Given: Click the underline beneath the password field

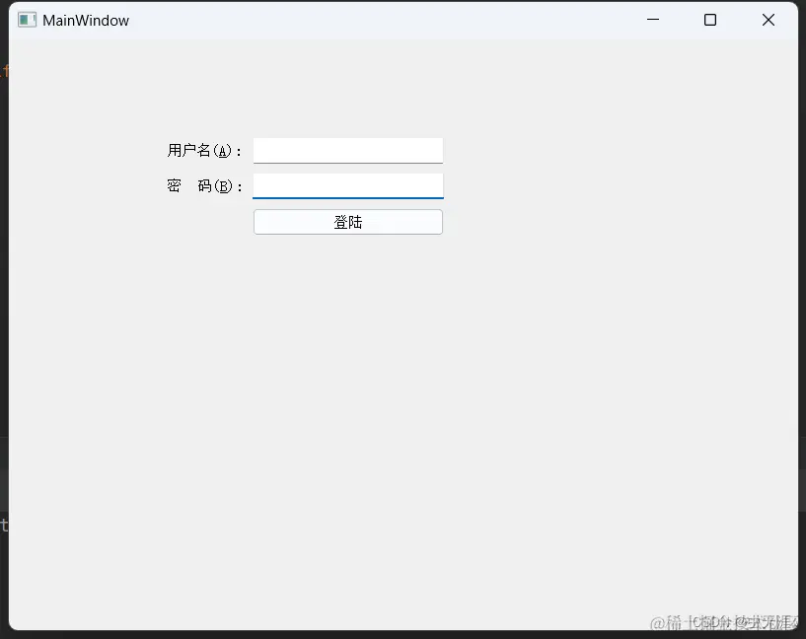Looking at the screenshot, I should tap(347, 197).
